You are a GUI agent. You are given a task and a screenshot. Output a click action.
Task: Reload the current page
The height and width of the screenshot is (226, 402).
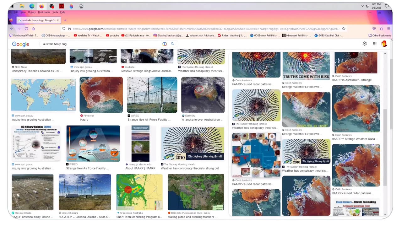click(x=26, y=29)
